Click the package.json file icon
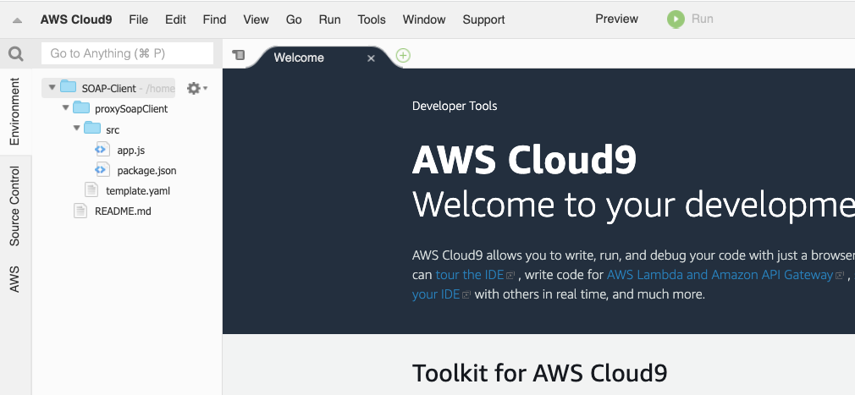The height and width of the screenshot is (395, 855). [101, 170]
